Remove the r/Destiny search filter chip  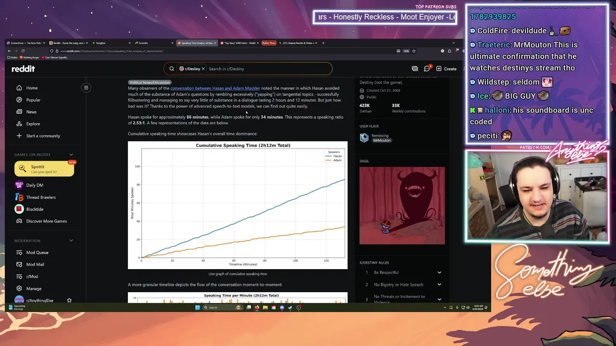(x=203, y=69)
